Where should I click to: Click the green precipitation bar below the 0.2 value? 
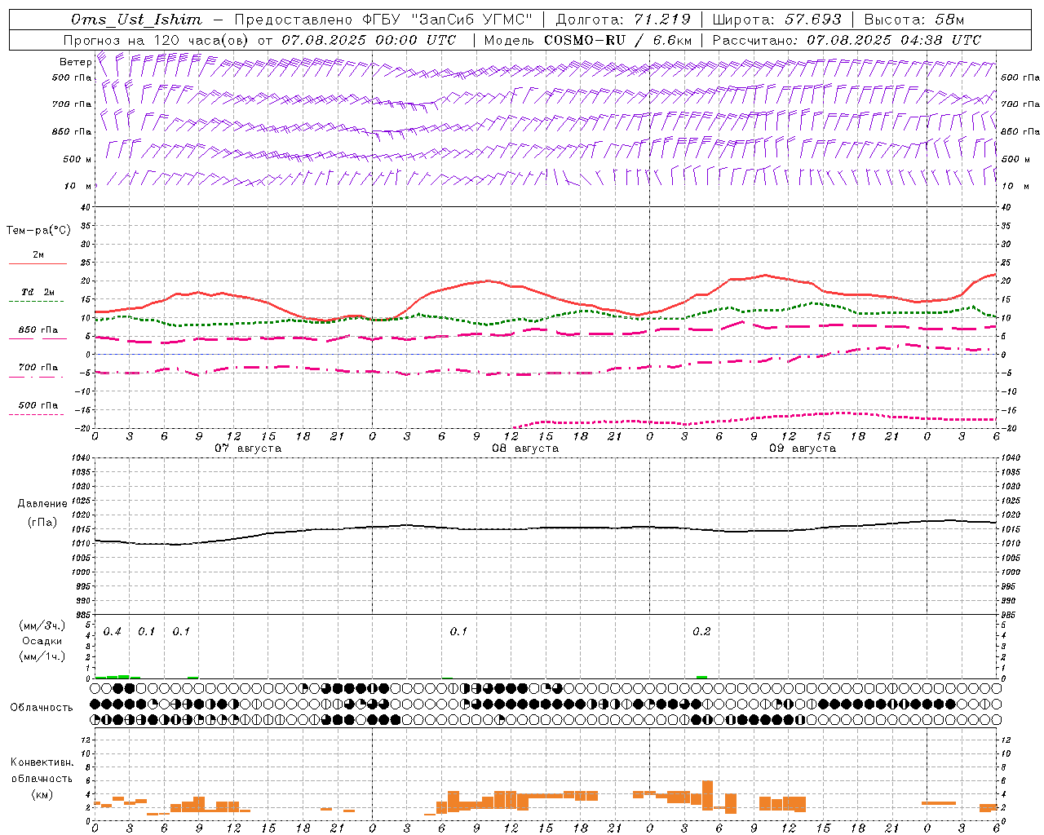point(701,677)
